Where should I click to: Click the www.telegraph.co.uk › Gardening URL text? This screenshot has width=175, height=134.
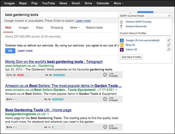[29, 66]
